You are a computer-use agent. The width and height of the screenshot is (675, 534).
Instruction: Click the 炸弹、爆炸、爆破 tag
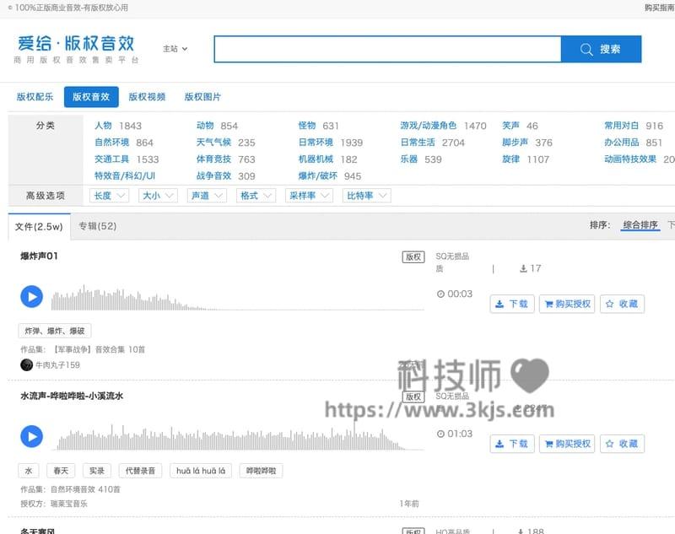[55, 331]
